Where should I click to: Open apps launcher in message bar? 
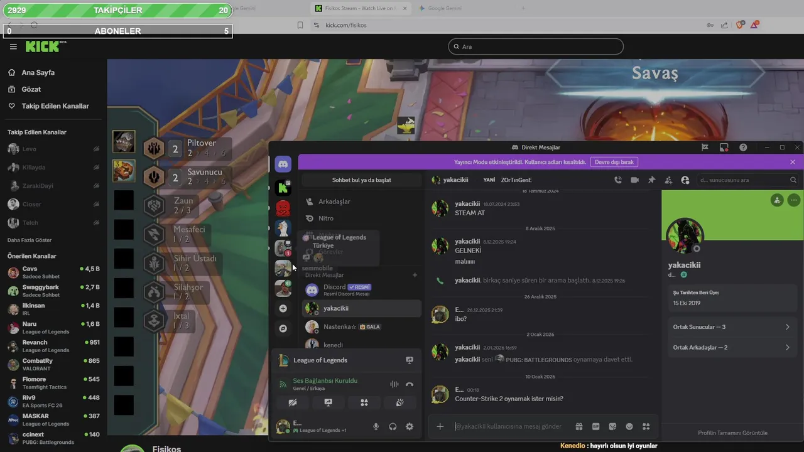[x=646, y=426]
